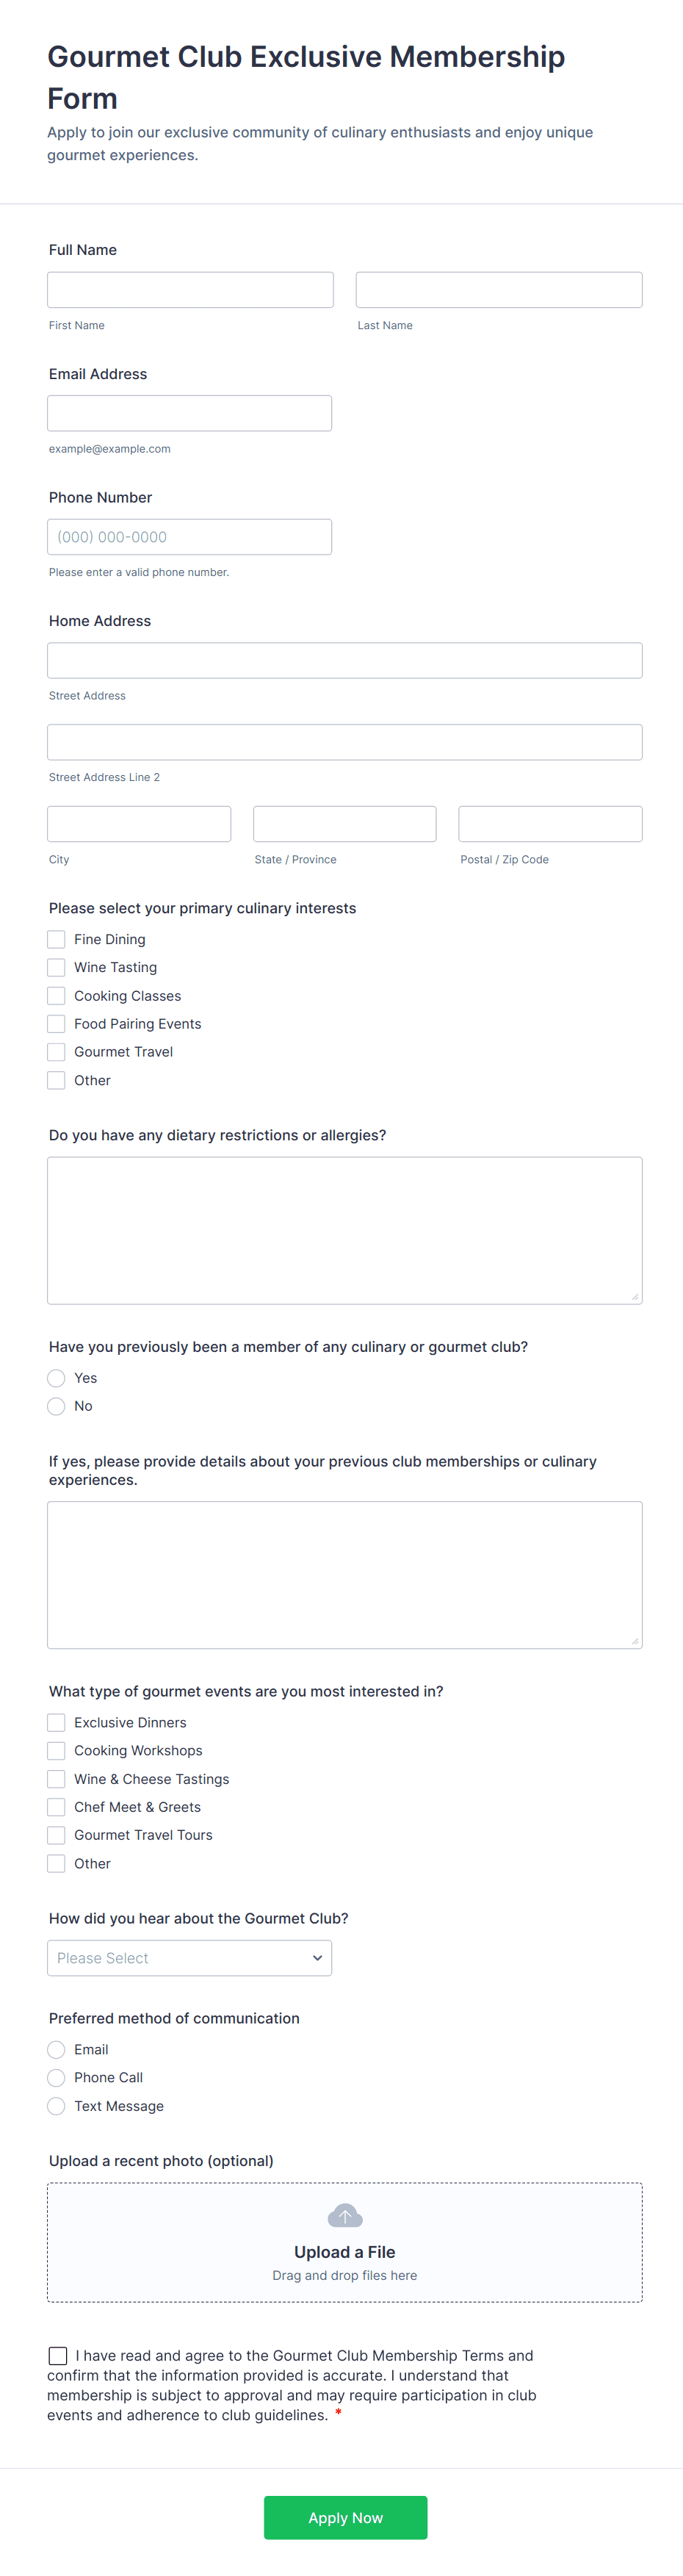The height and width of the screenshot is (2576, 683).
Task: Choose Text Message communication option
Action: click(57, 2106)
